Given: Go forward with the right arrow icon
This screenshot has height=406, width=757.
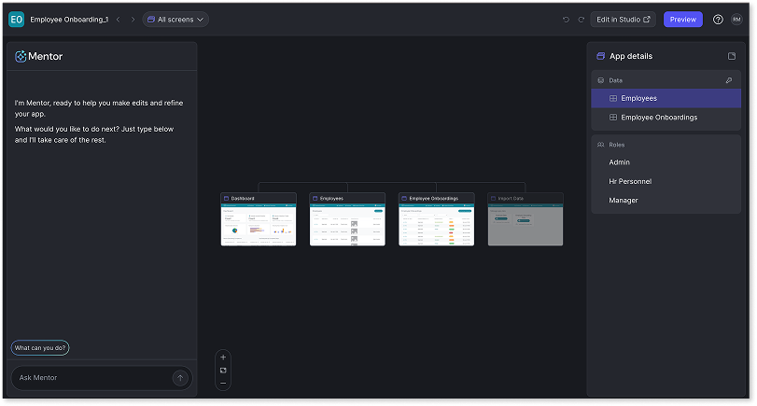Looking at the screenshot, I should pos(133,20).
